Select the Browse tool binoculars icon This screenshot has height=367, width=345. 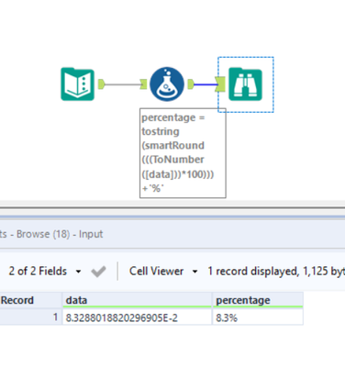click(x=245, y=84)
